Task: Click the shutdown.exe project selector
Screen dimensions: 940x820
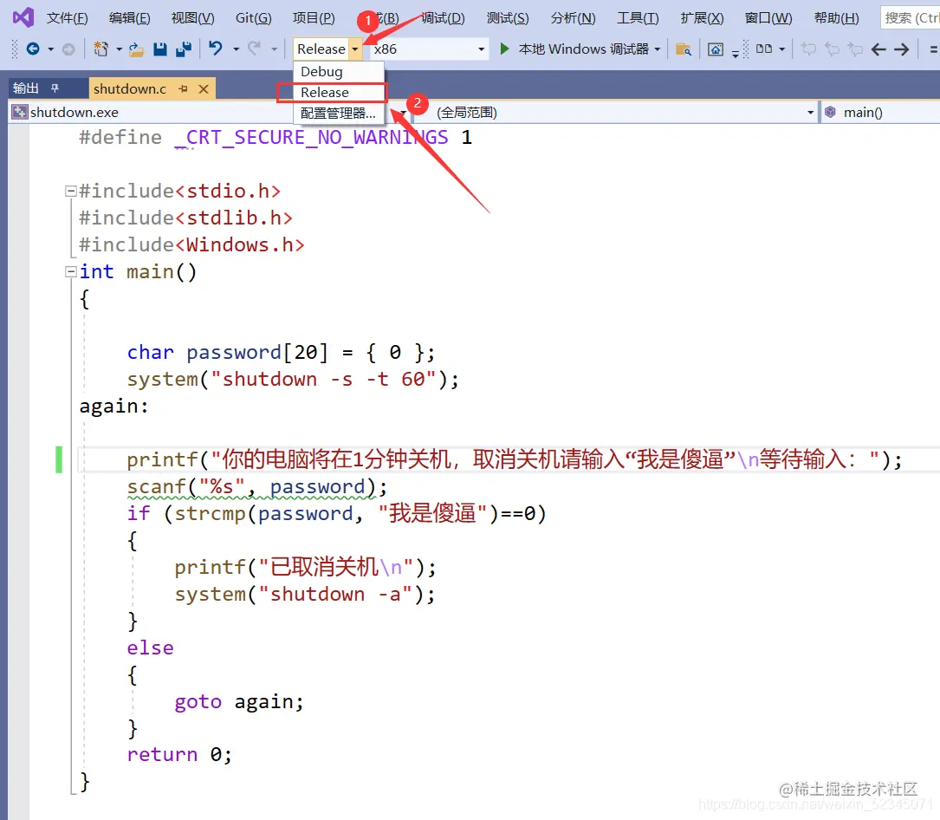Action: coord(210,112)
